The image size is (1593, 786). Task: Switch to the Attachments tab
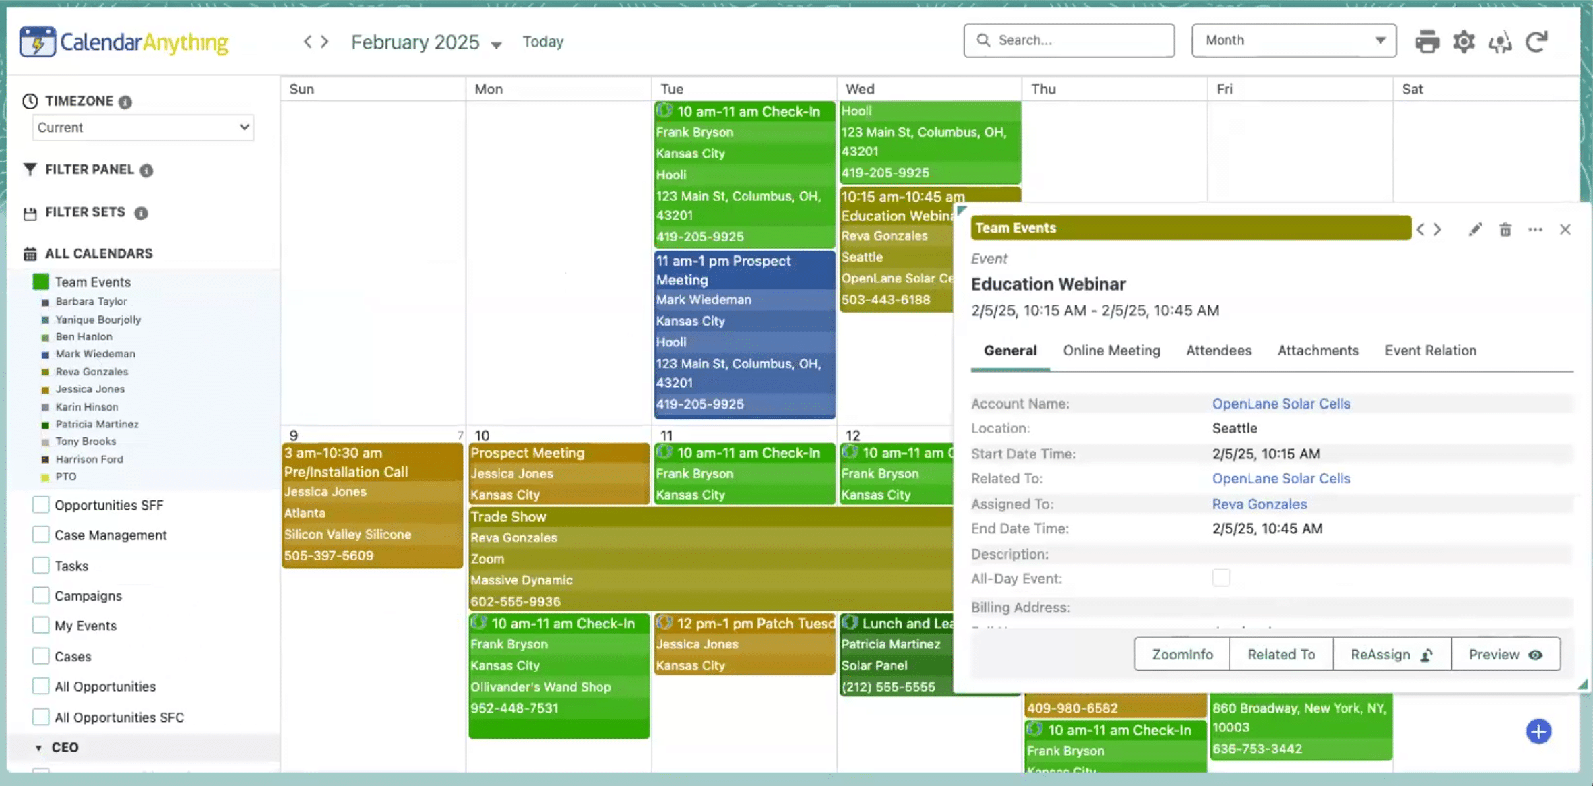coord(1317,351)
